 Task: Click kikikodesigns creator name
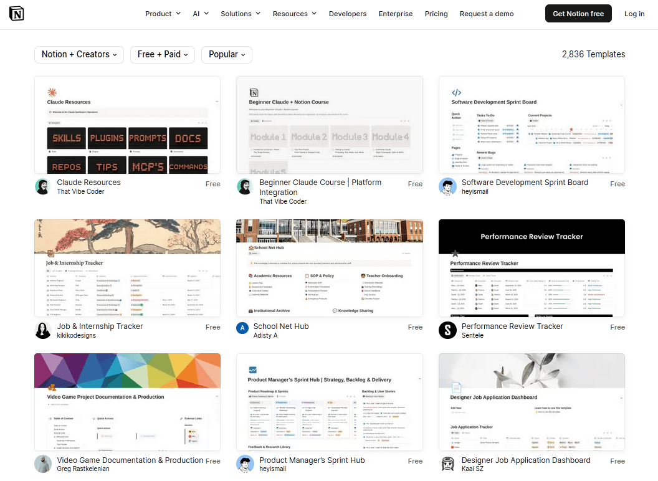click(77, 335)
